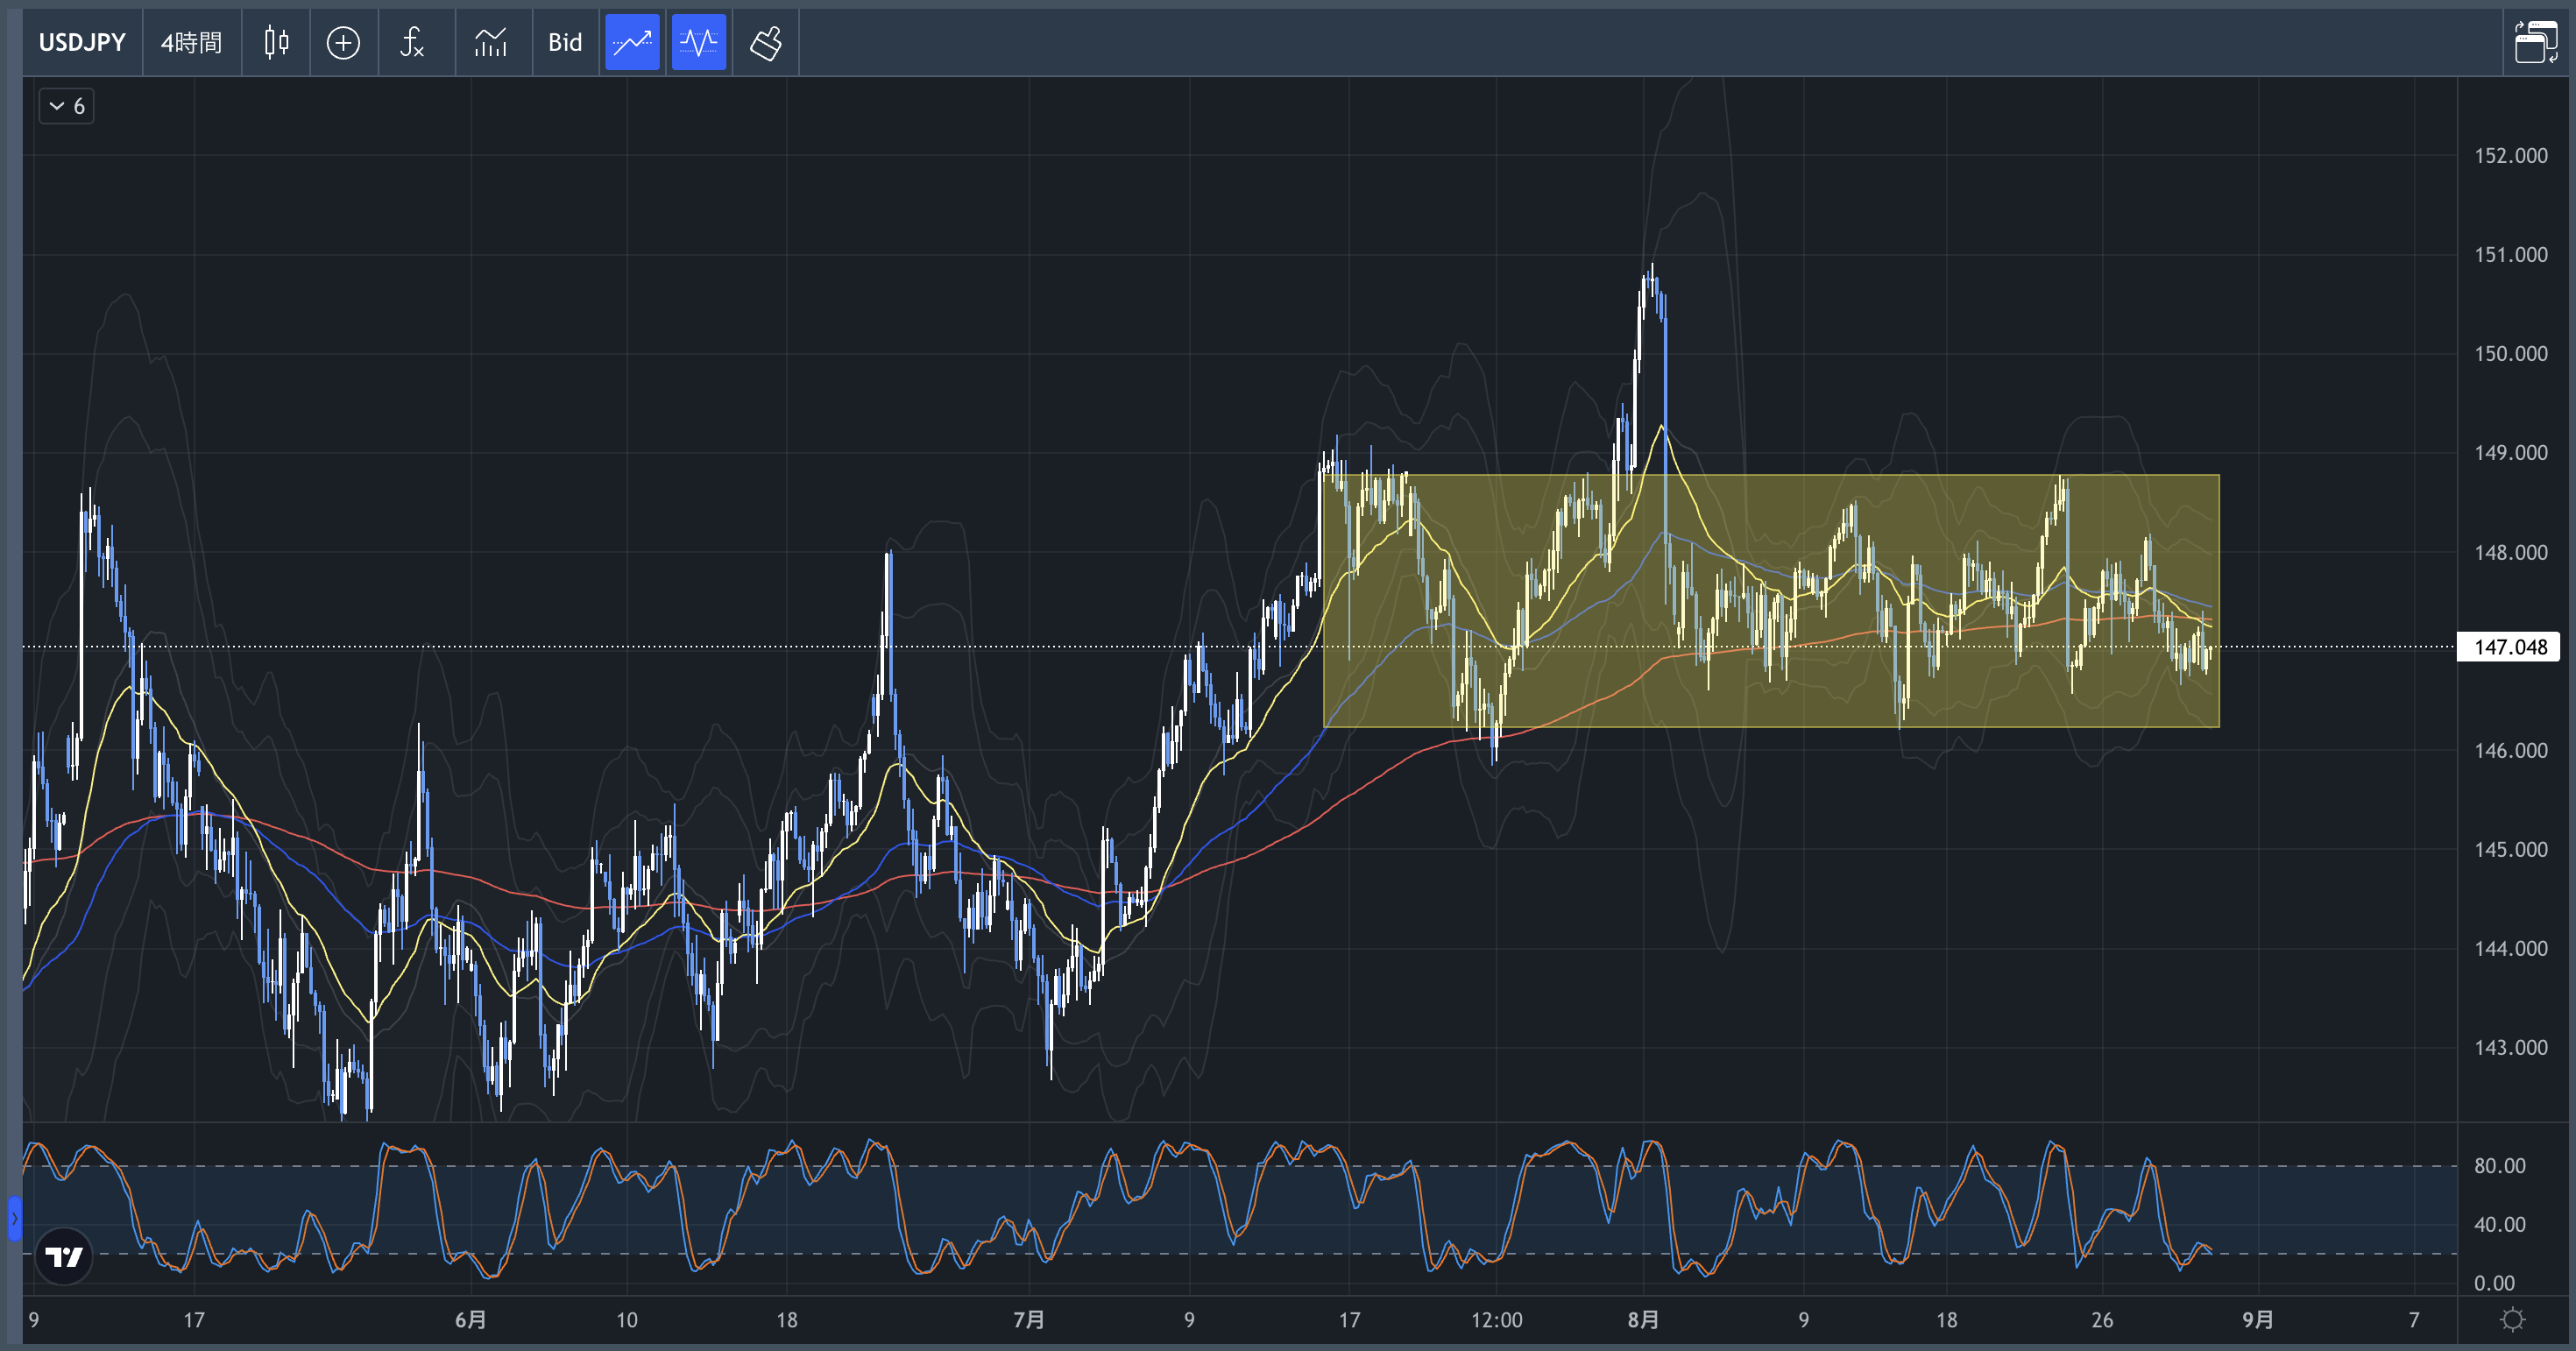This screenshot has width=2576, height=1351.
Task: Open the chart templates icon
Action: 490,42
